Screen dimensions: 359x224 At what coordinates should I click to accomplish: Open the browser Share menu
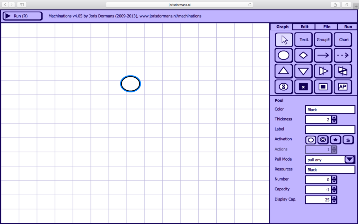coord(335,5)
